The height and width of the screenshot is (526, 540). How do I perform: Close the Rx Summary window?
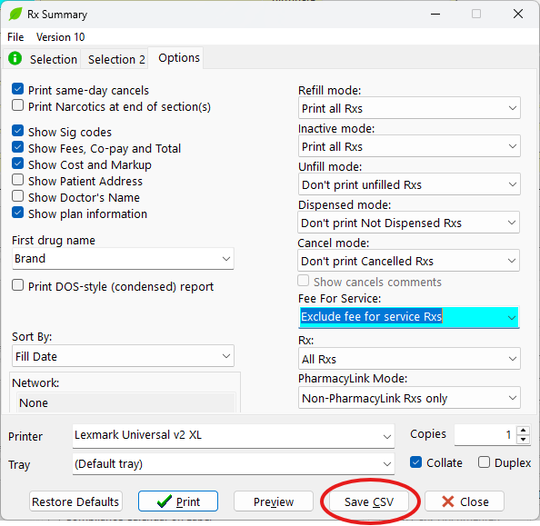[518, 15]
